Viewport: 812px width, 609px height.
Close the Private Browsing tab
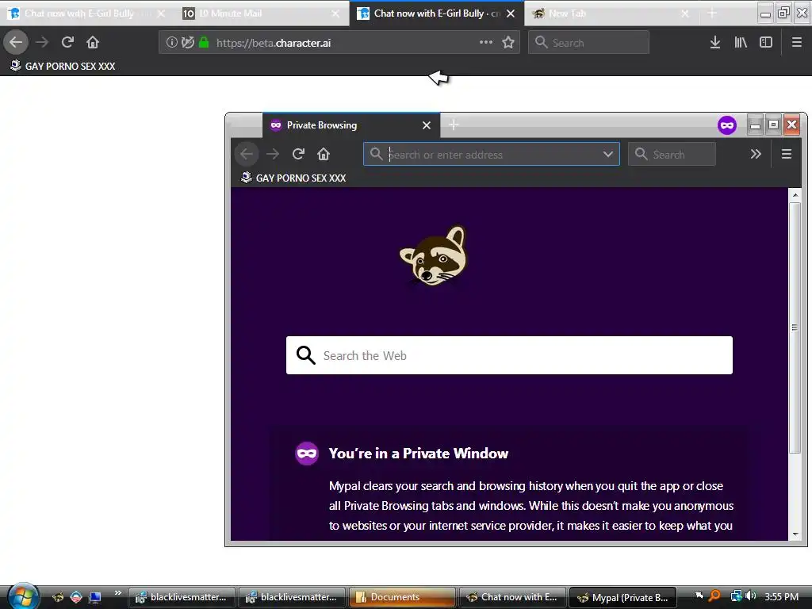(x=426, y=125)
